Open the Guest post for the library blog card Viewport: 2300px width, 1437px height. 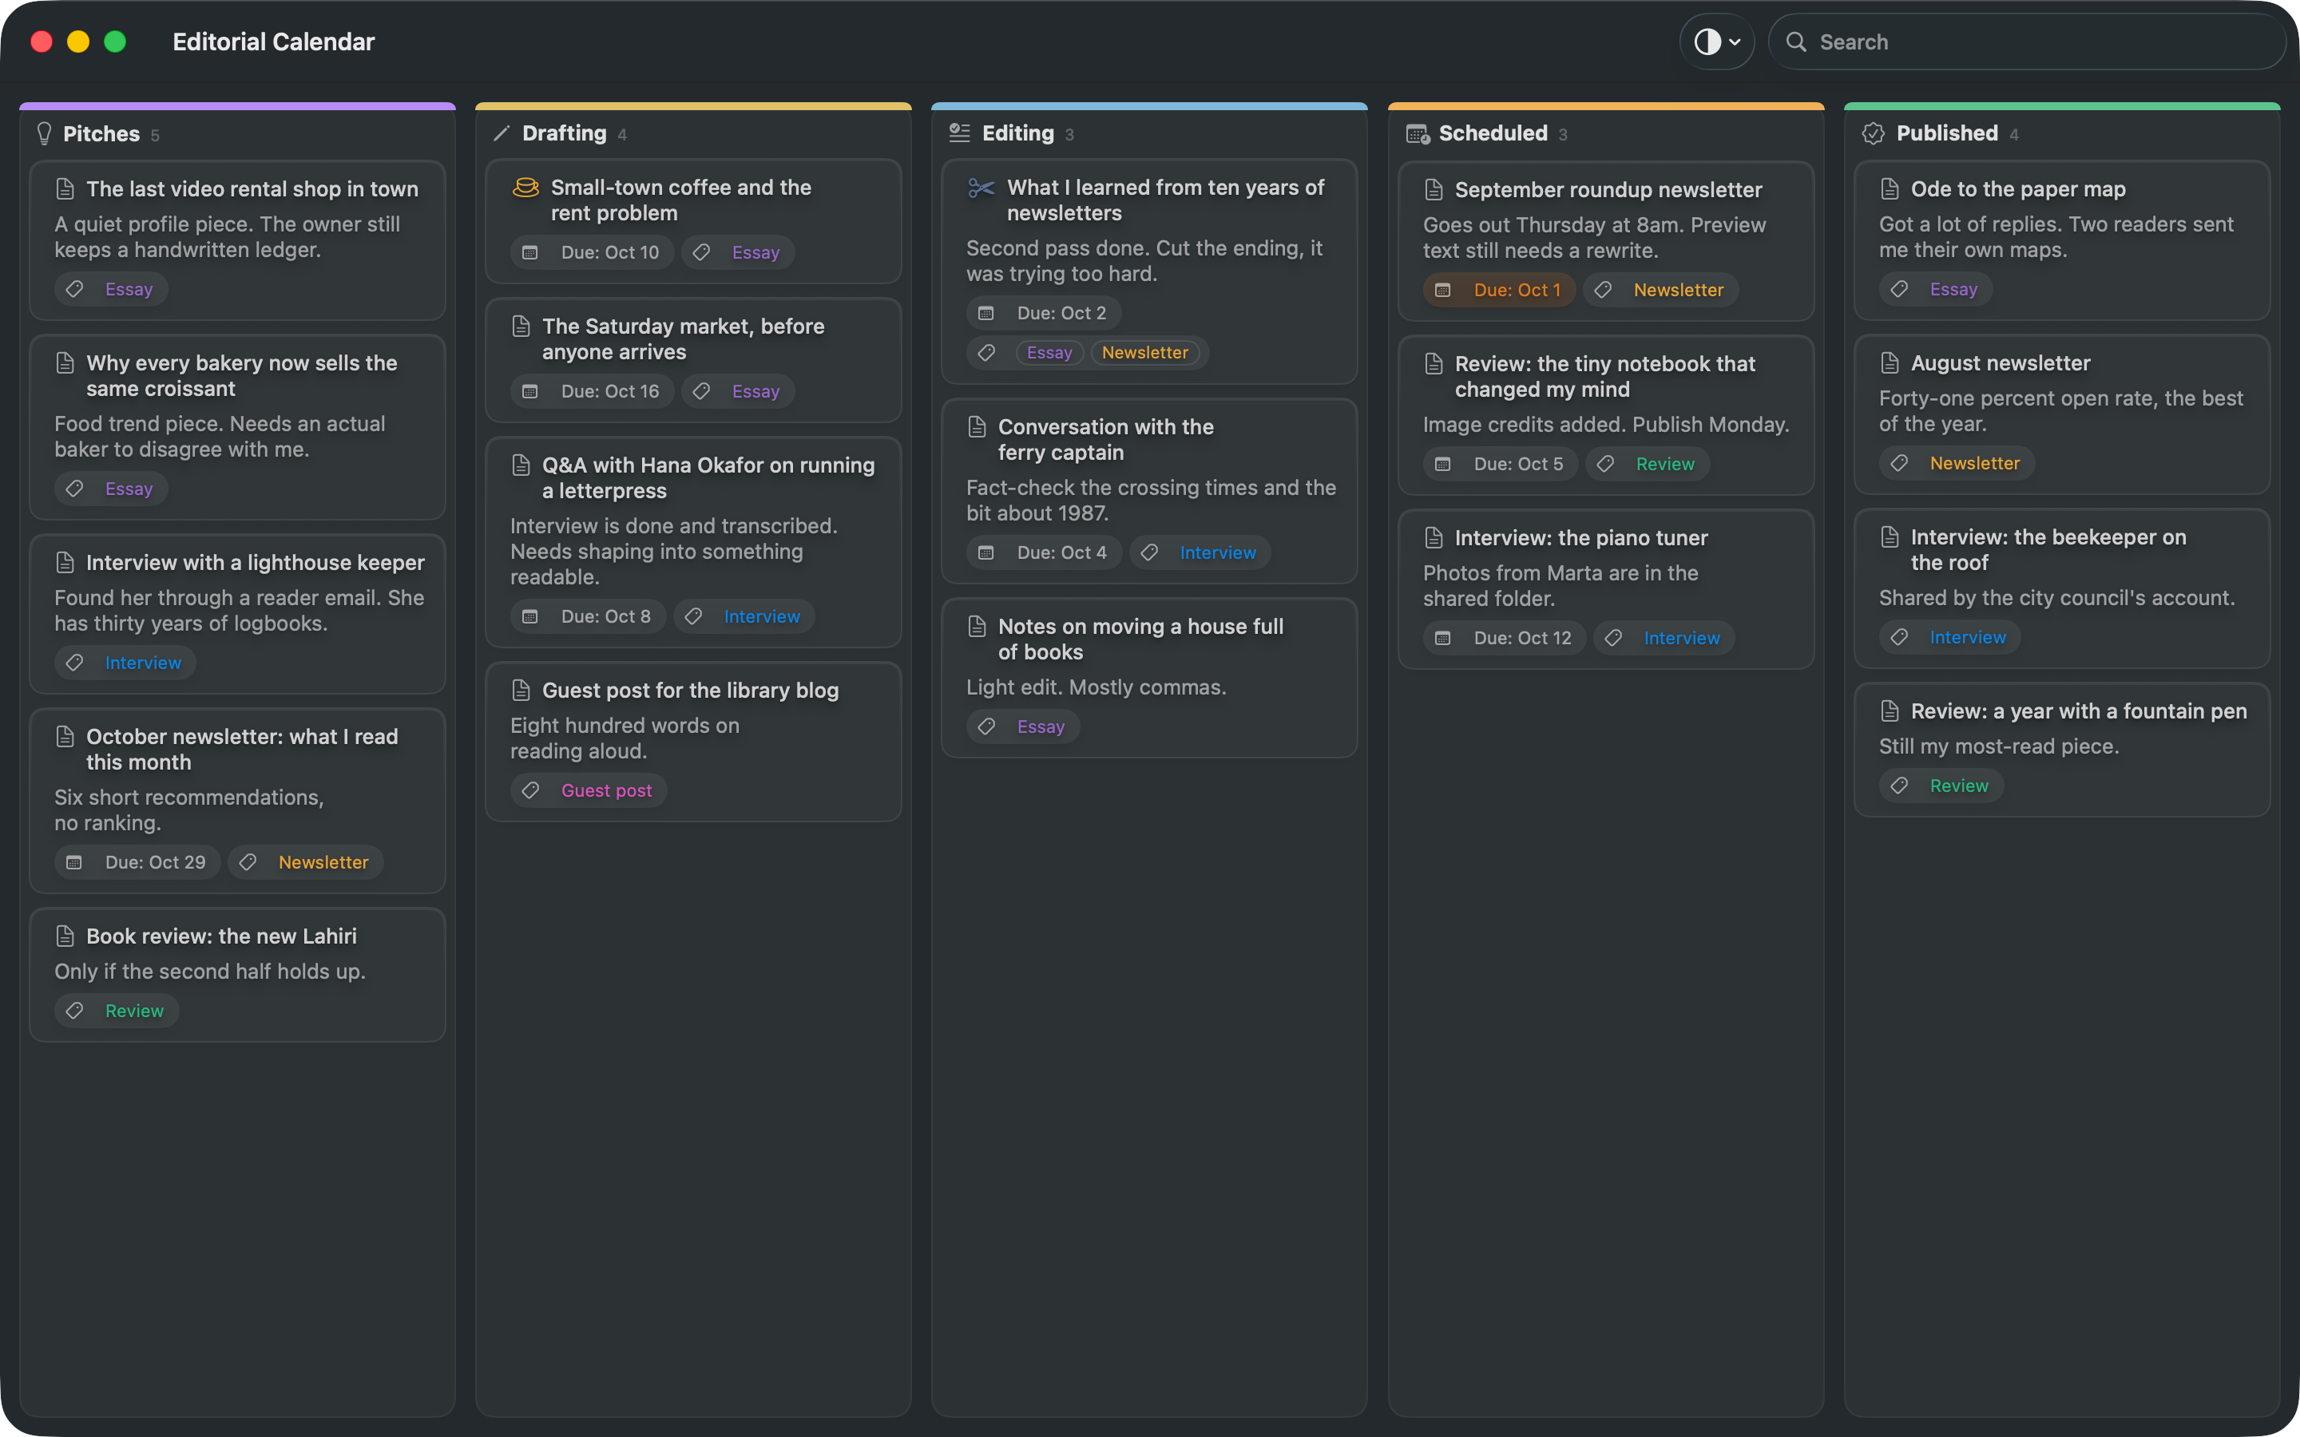(x=694, y=742)
